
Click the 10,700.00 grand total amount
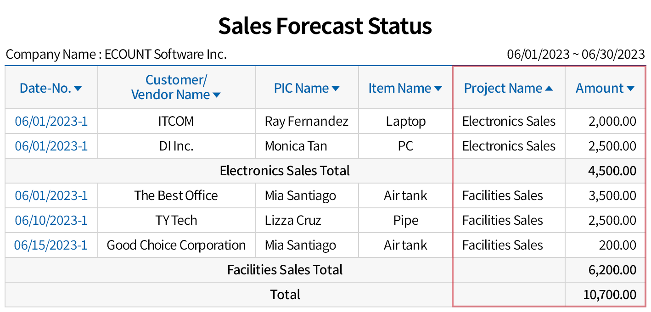tap(610, 295)
